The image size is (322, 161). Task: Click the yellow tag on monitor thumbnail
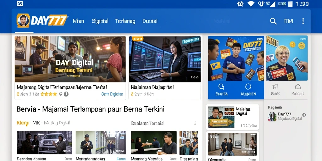(138, 39)
